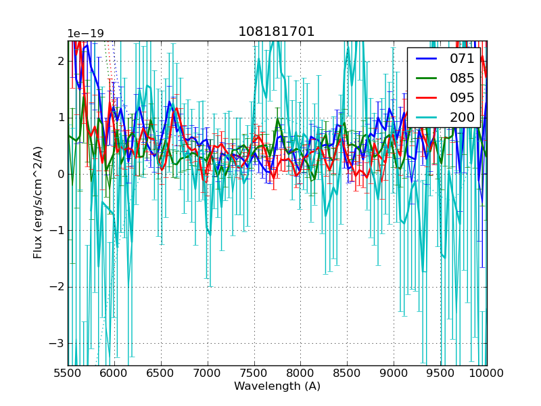Click the −1 y-axis tick label

coord(57,230)
